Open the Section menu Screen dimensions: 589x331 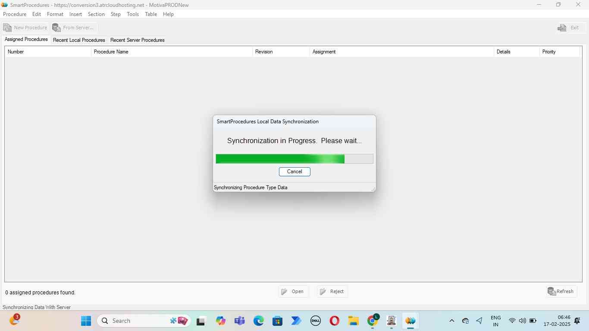96,14
